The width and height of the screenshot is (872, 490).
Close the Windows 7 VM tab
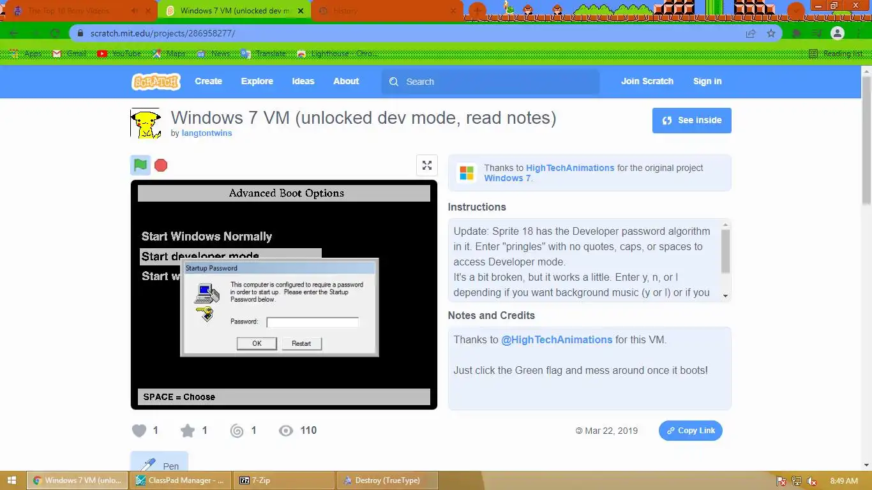pos(301,11)
